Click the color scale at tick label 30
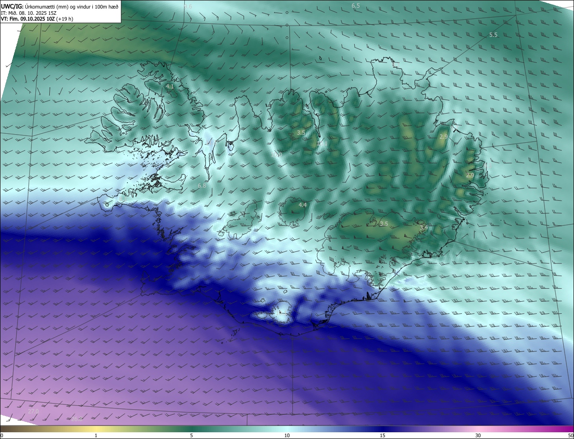This screenshot has height=439, width=574. point(478,435)
